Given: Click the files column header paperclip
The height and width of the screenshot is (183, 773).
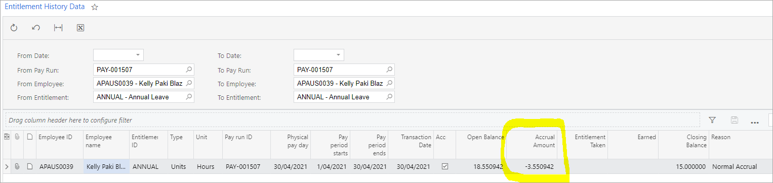Looking at the screenshot, I should (17, 137).
